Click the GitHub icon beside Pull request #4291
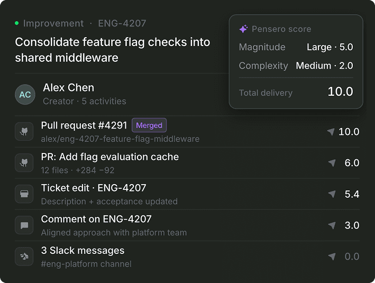The image size is (375, 283). point(24,132)
